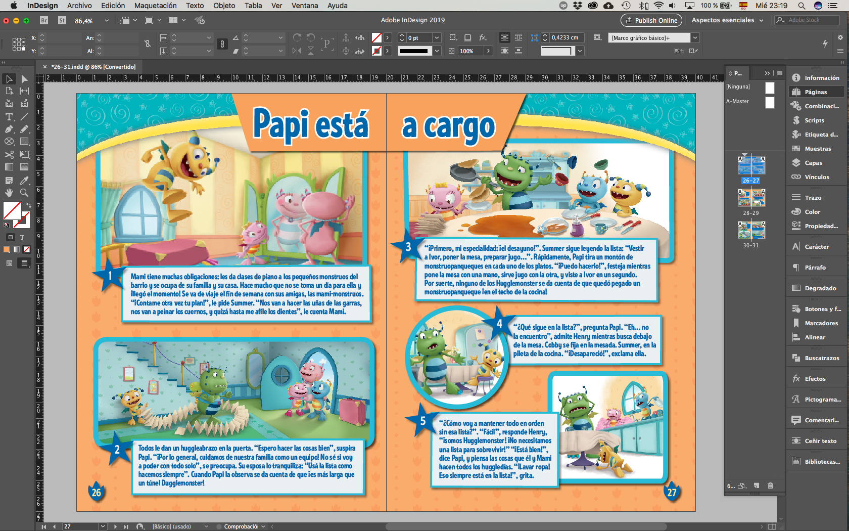This screenshot has width=849, height=531.
Task: Select the Eyedropper tool
Action: click(x=24, y=181)
